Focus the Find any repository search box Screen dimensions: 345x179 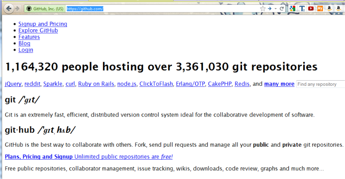(321, 84)
